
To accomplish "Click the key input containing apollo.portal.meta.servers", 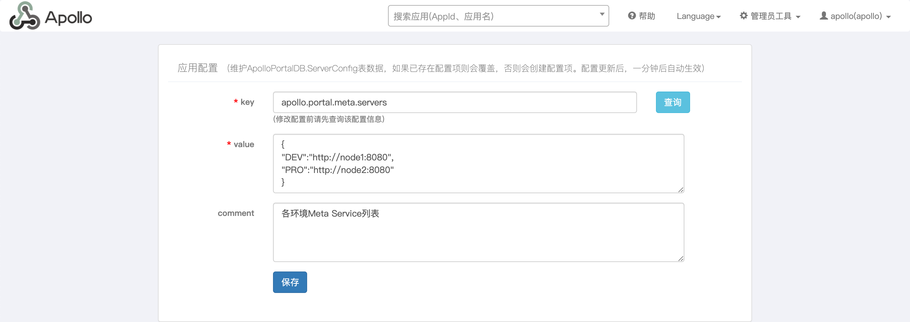I will [454, 102].
